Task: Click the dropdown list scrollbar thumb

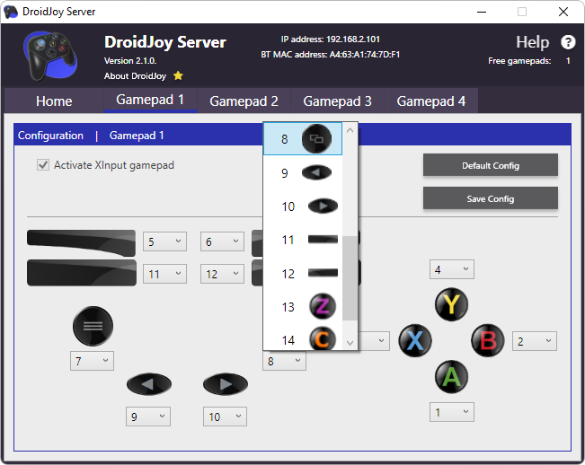Action: click(350, 278)
